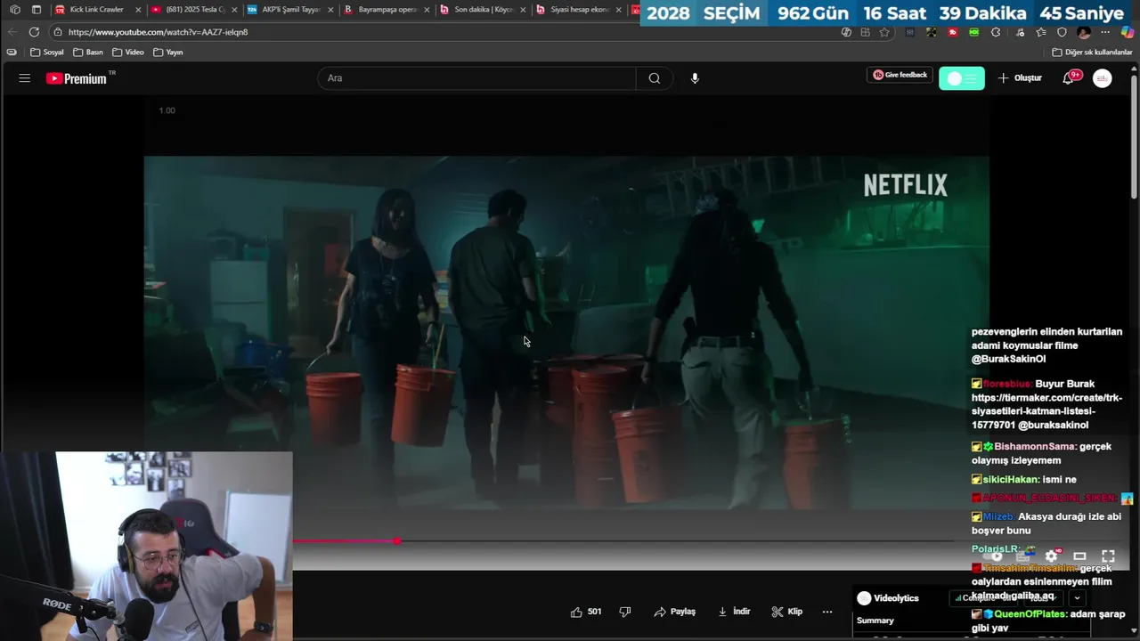
Task: Click QueenOfPlates username in chat
Action: 1030,614
